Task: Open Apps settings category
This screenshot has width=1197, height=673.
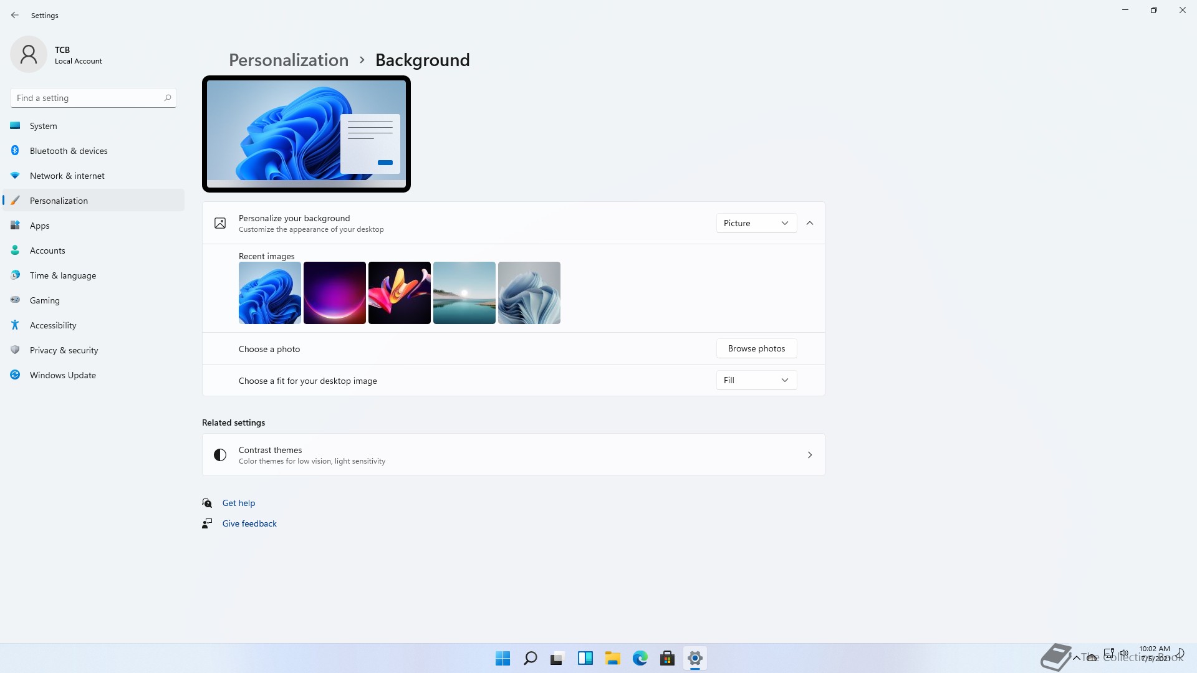Action: pos(94,226)
